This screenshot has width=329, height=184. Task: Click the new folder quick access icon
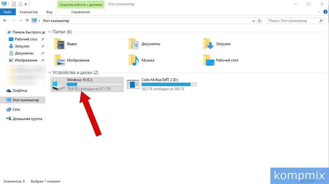click(20, 4)
